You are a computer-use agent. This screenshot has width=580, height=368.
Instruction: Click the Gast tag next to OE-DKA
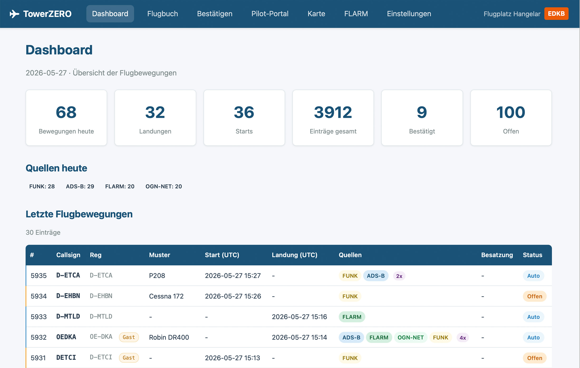click(x=129, y=337)
